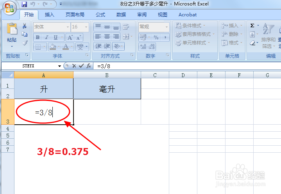
Task: Confirm the formula with the checkmark
Action: point(81,66)
